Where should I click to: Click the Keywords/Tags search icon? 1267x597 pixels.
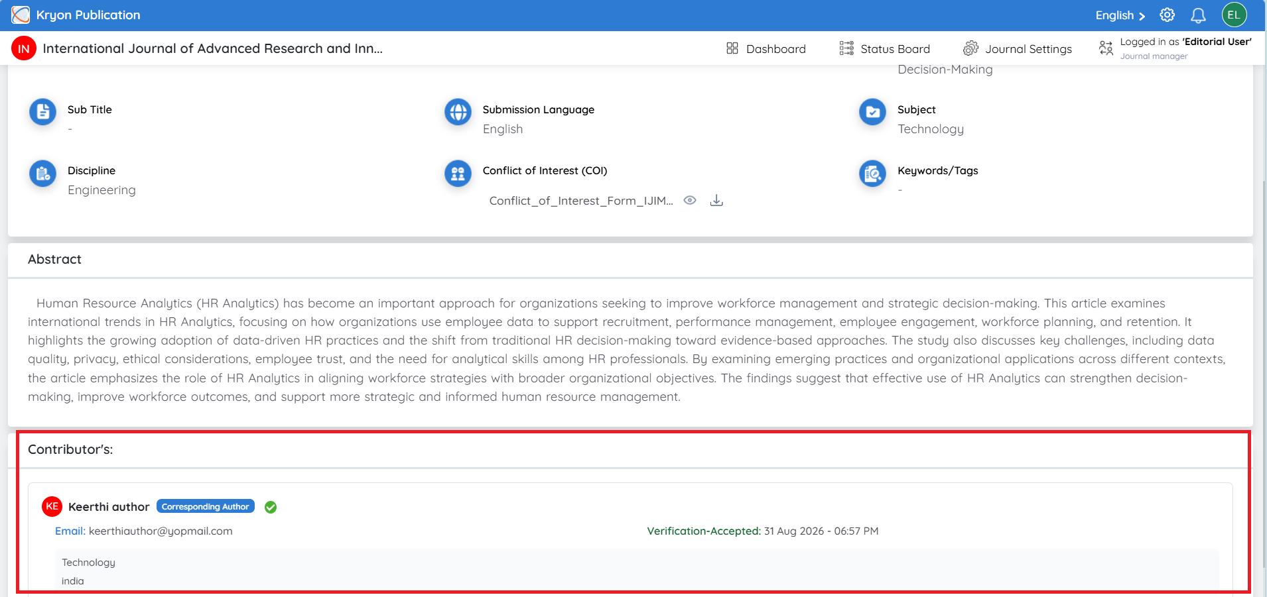(x=873, y=174)
